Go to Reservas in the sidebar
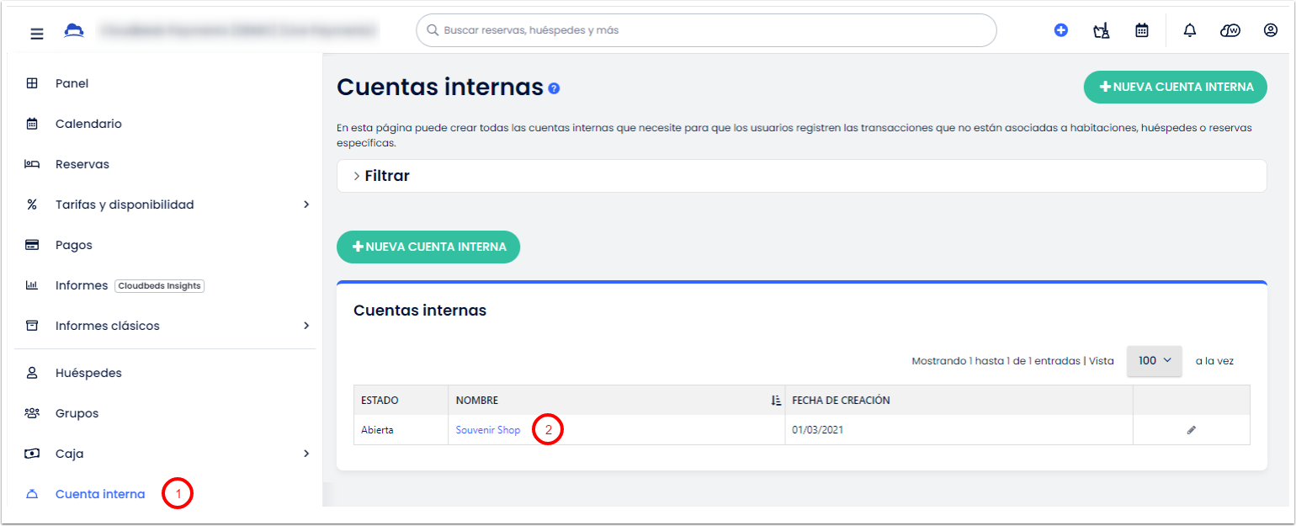Image resolution: width=1296 pixels, height=526 pixels. tap(82, 164)
